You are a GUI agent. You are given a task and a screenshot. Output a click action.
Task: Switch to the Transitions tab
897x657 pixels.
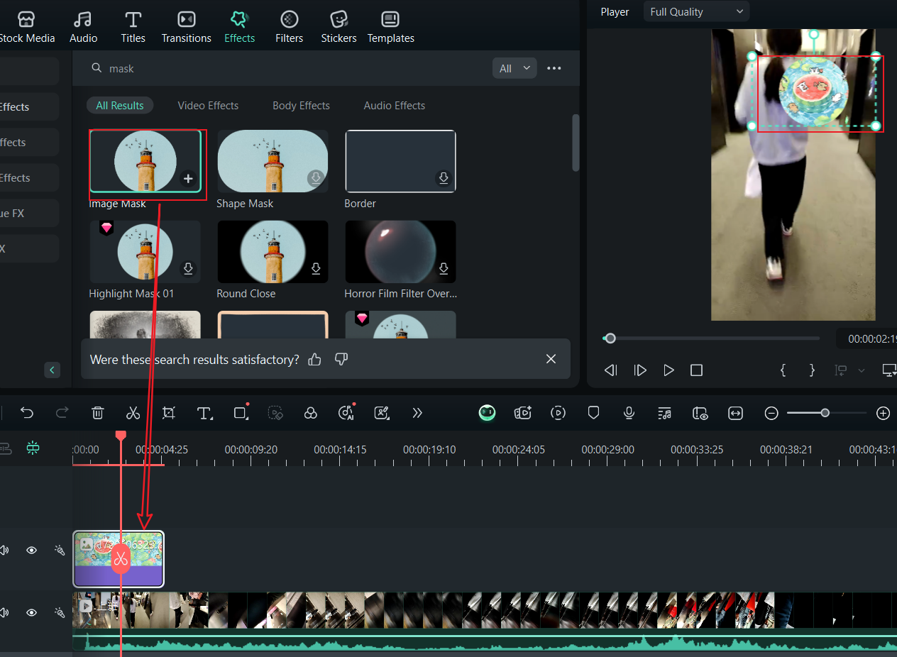tap(186, 27)
